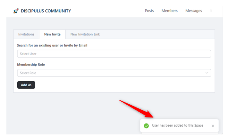Focus the Select User search field
The image size is (228, 137).
(114, 54)
